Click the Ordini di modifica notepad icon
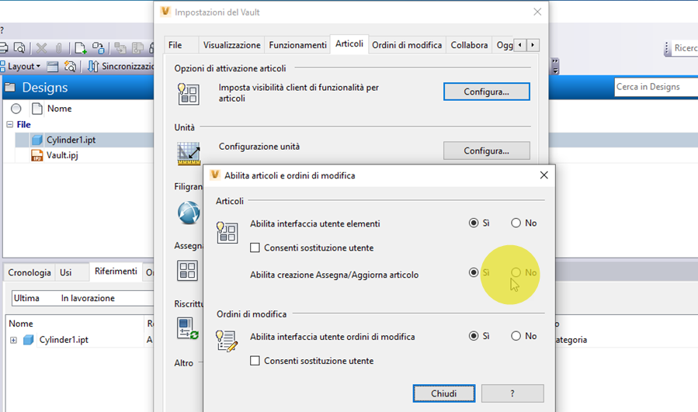This screenshot has width=698, height=412. 227,341
